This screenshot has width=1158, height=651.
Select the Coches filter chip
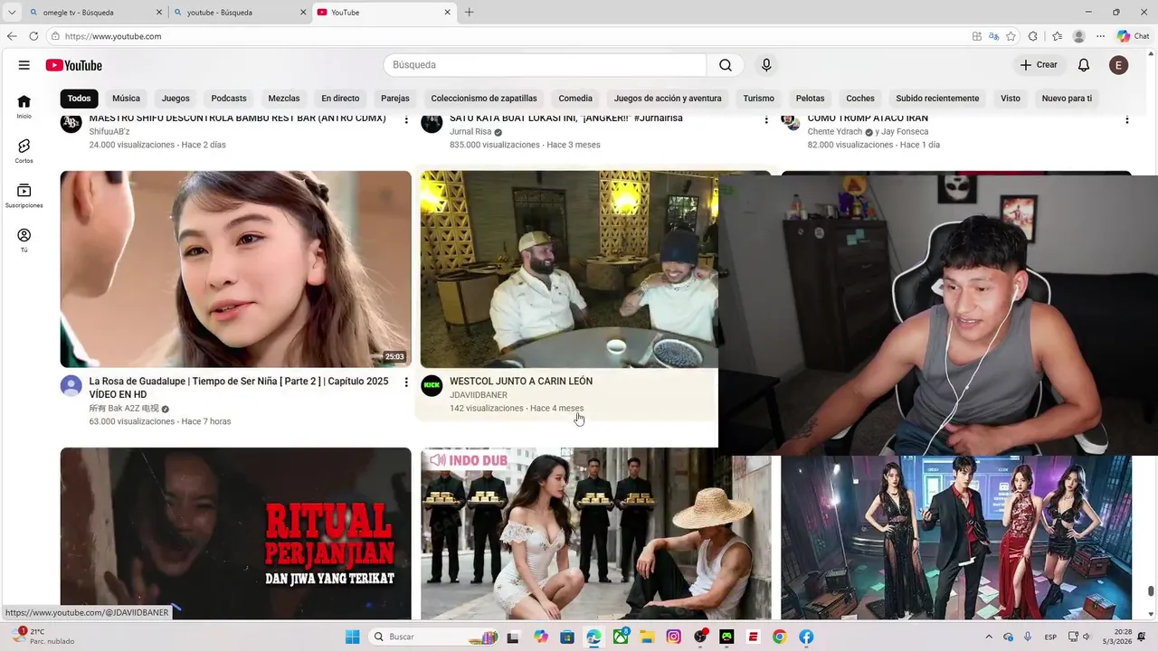(860, 99)
